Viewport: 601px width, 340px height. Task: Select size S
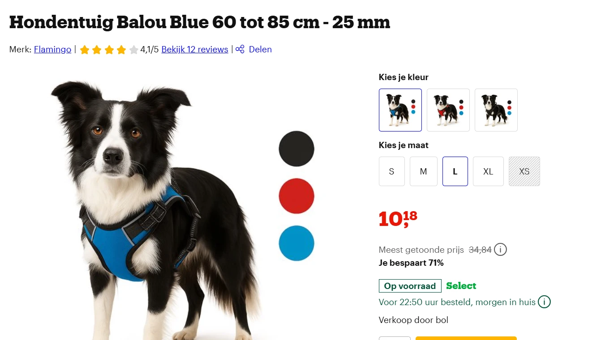[392, 171]
